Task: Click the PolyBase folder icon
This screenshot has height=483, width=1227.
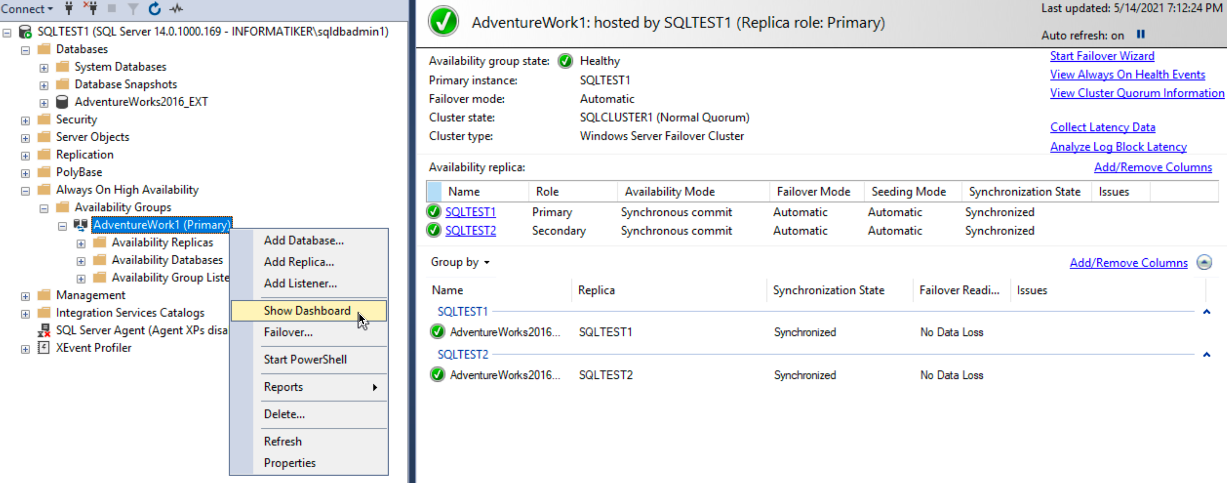Action: click(x=44, y=172)
